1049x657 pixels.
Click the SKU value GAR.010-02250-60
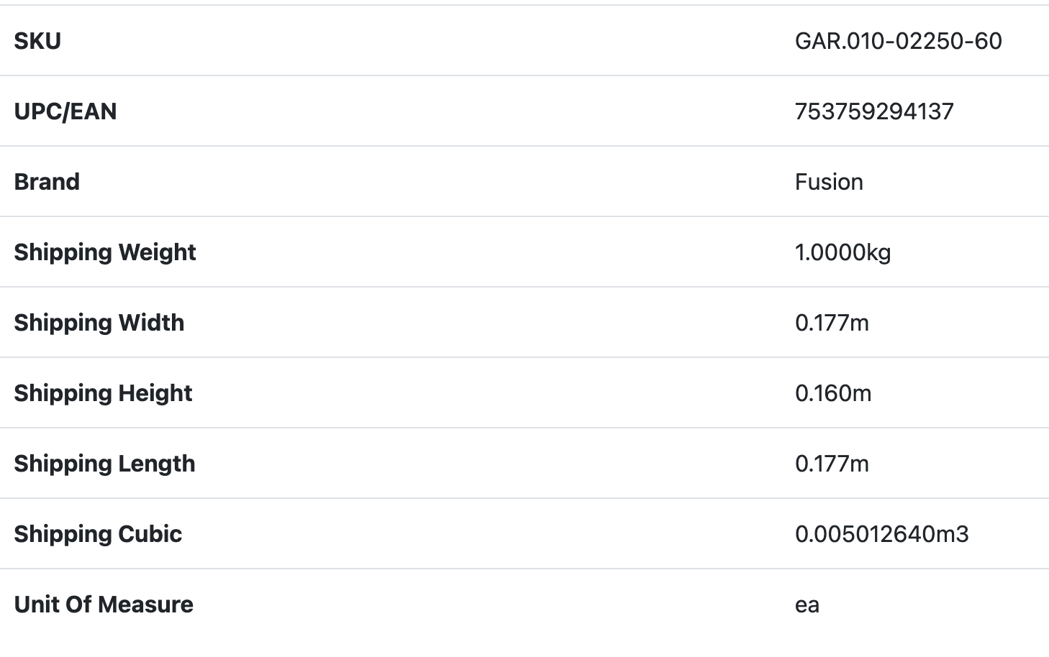point(898,41)
